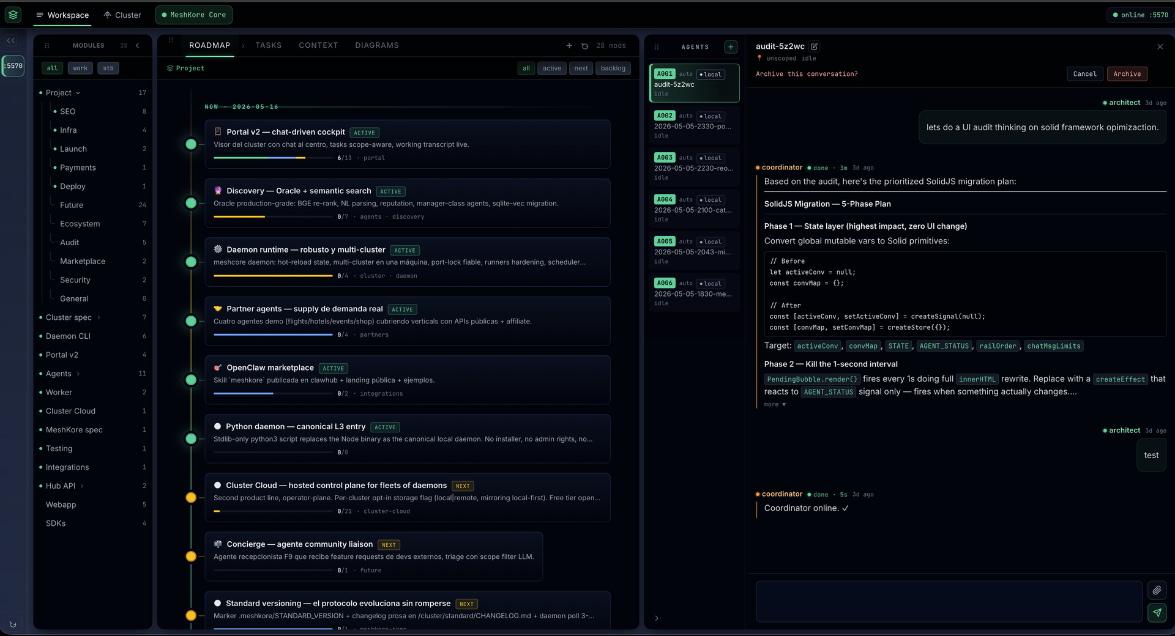Image resolution: width=1175 pixels, height=636 pixels.
Task: Click the :5570 port badge
Action: point(13,65)
